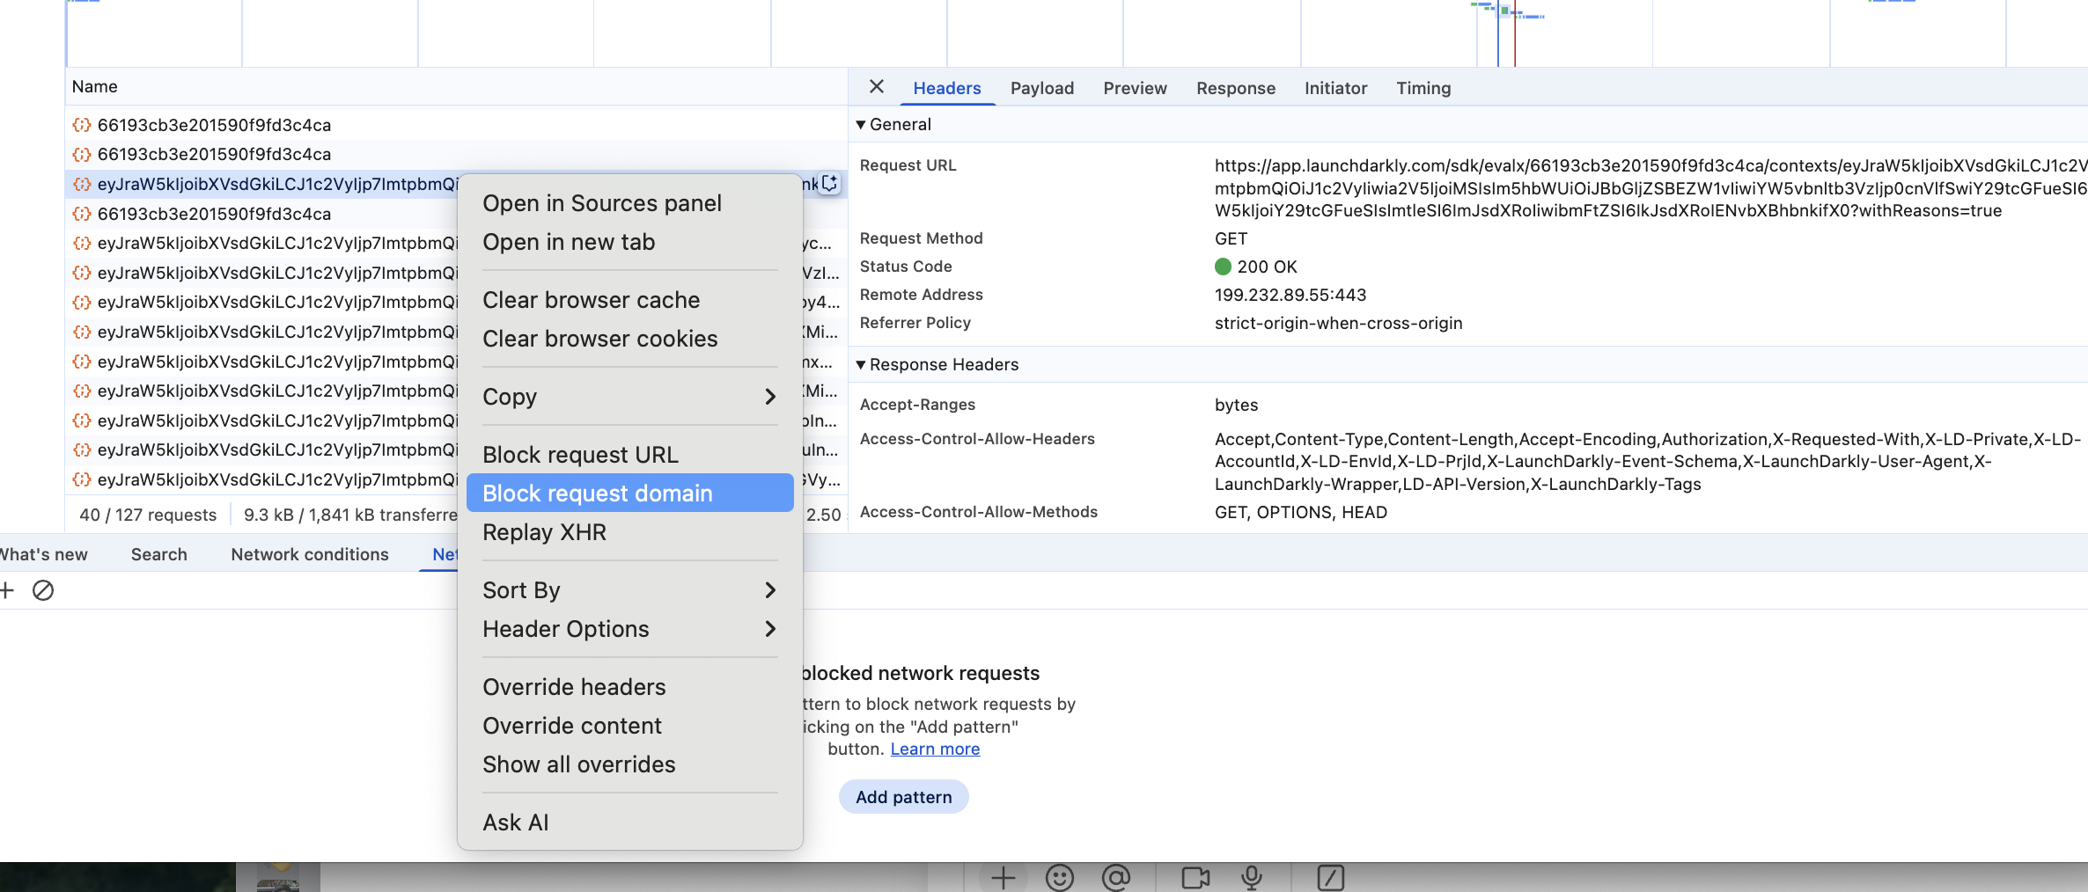Click the AI assistance icon on highlighted request row

coord(829,184)
